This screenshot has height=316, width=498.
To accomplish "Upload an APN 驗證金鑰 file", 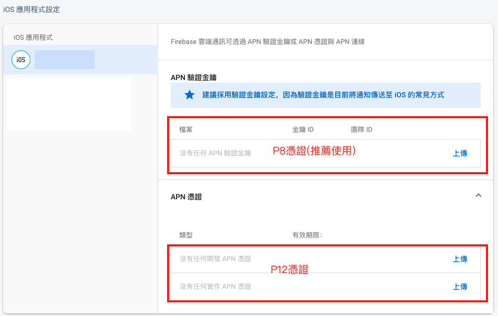I will (x=460, y=154).
